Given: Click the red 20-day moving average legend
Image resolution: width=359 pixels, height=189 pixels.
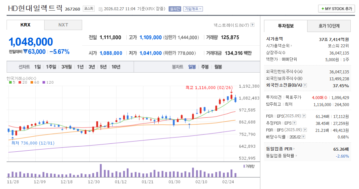Looking at the screenshot, I should pos(23,82).
